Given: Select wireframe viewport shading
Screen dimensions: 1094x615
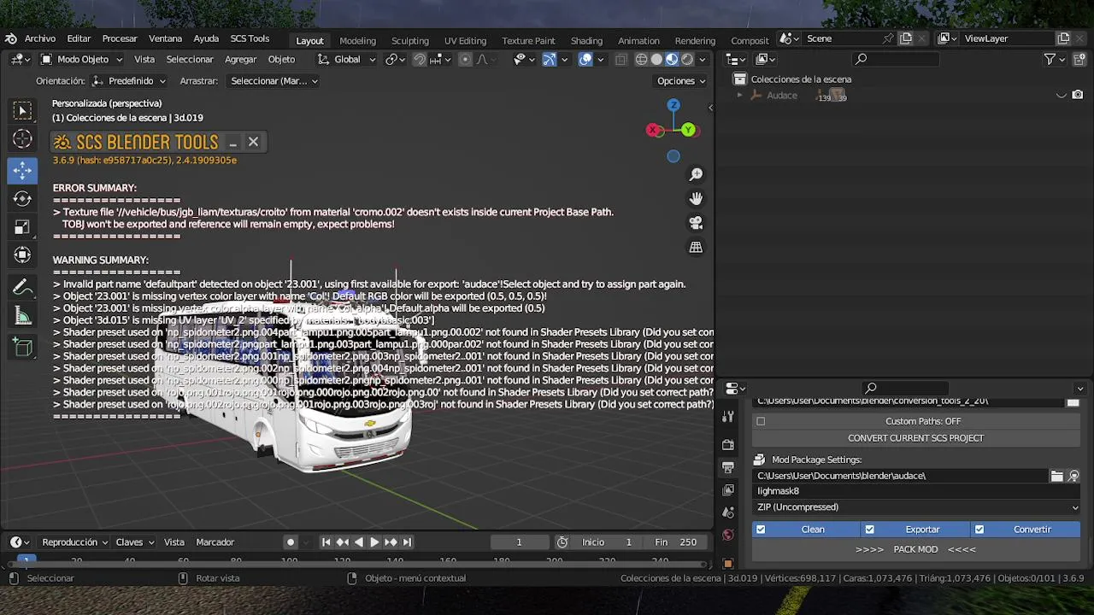Looking at the screenshot, I should coord(641,59).
